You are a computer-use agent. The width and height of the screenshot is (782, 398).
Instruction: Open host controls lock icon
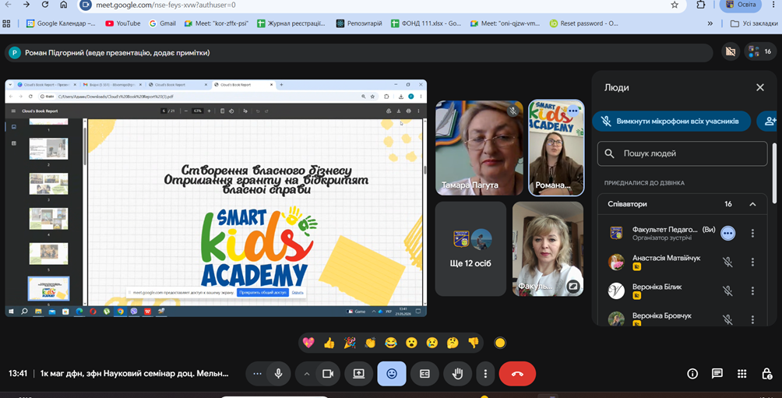tap(767, 374)
